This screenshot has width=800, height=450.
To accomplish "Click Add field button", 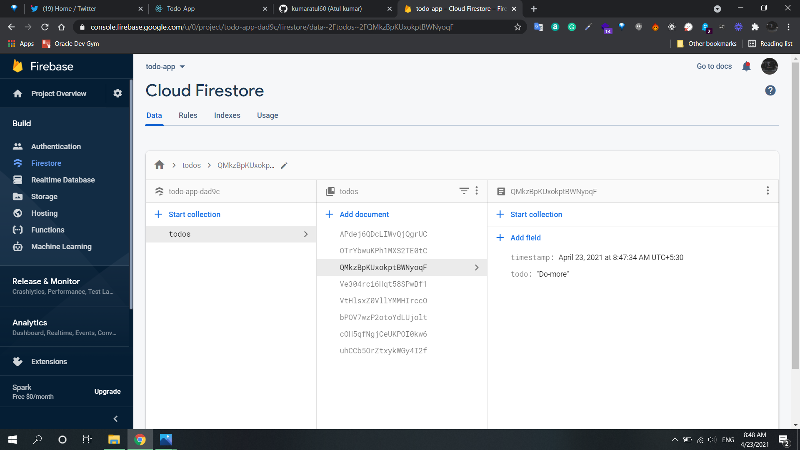I will pyautogui.click(x=525, y=237).
